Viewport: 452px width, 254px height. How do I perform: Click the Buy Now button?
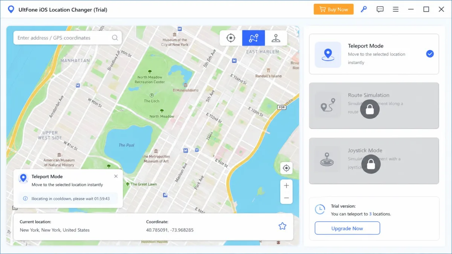(333, 9)
